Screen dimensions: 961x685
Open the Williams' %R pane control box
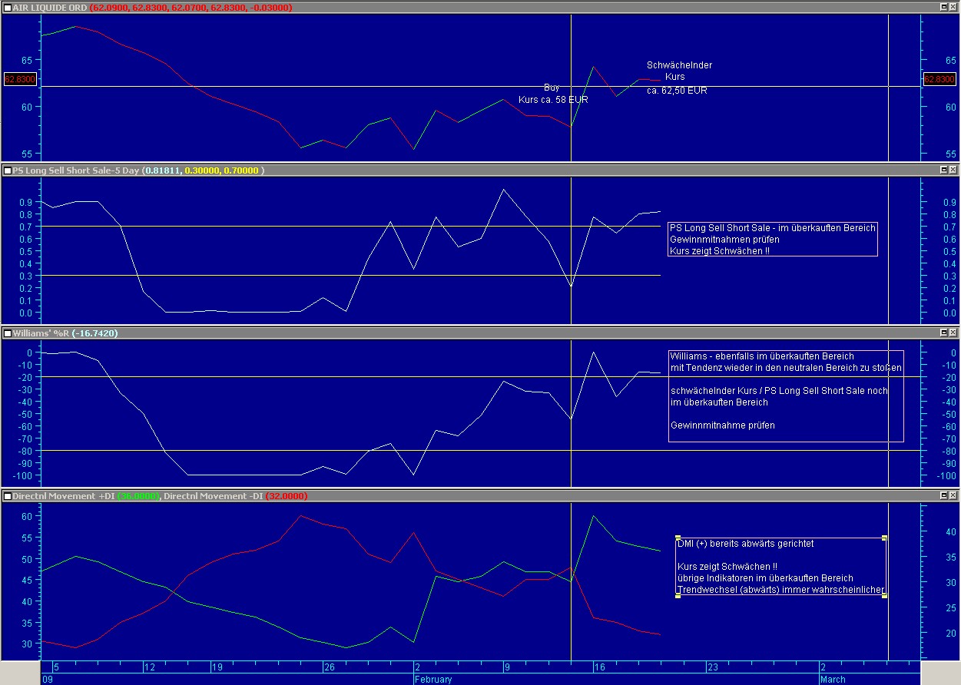pyautogui.click(x=7, y=333)
